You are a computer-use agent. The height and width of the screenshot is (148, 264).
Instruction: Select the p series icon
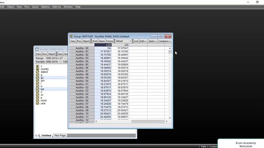coord(38,98)
